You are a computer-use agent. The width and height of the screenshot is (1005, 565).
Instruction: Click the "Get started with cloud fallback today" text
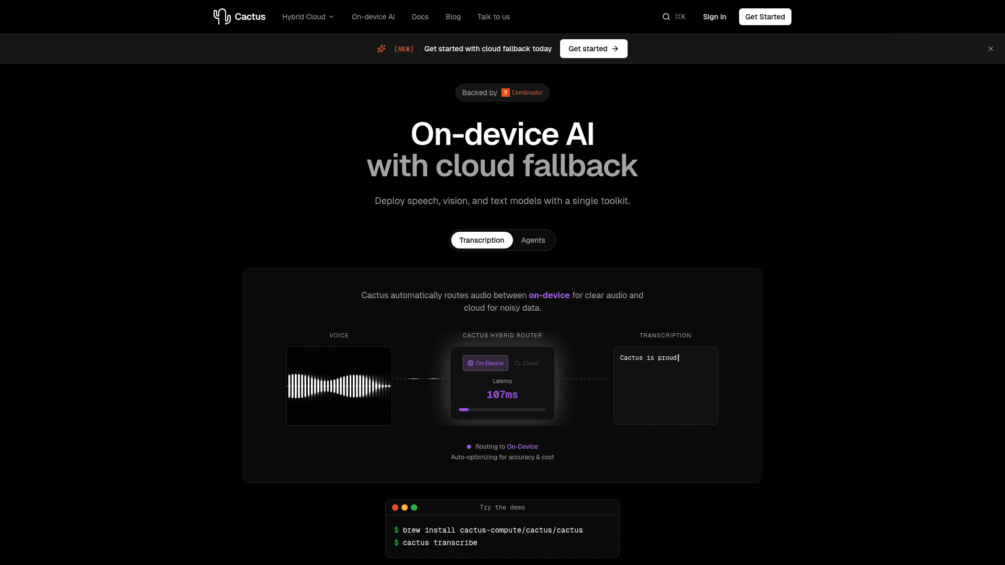coord(488,49)
